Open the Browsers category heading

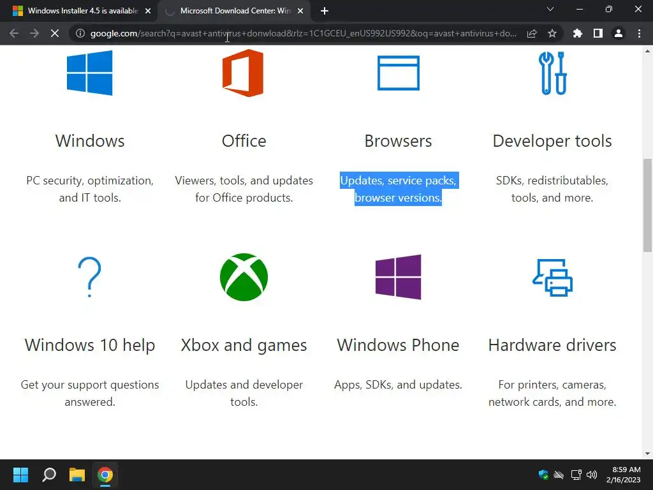tap(398, 141)
